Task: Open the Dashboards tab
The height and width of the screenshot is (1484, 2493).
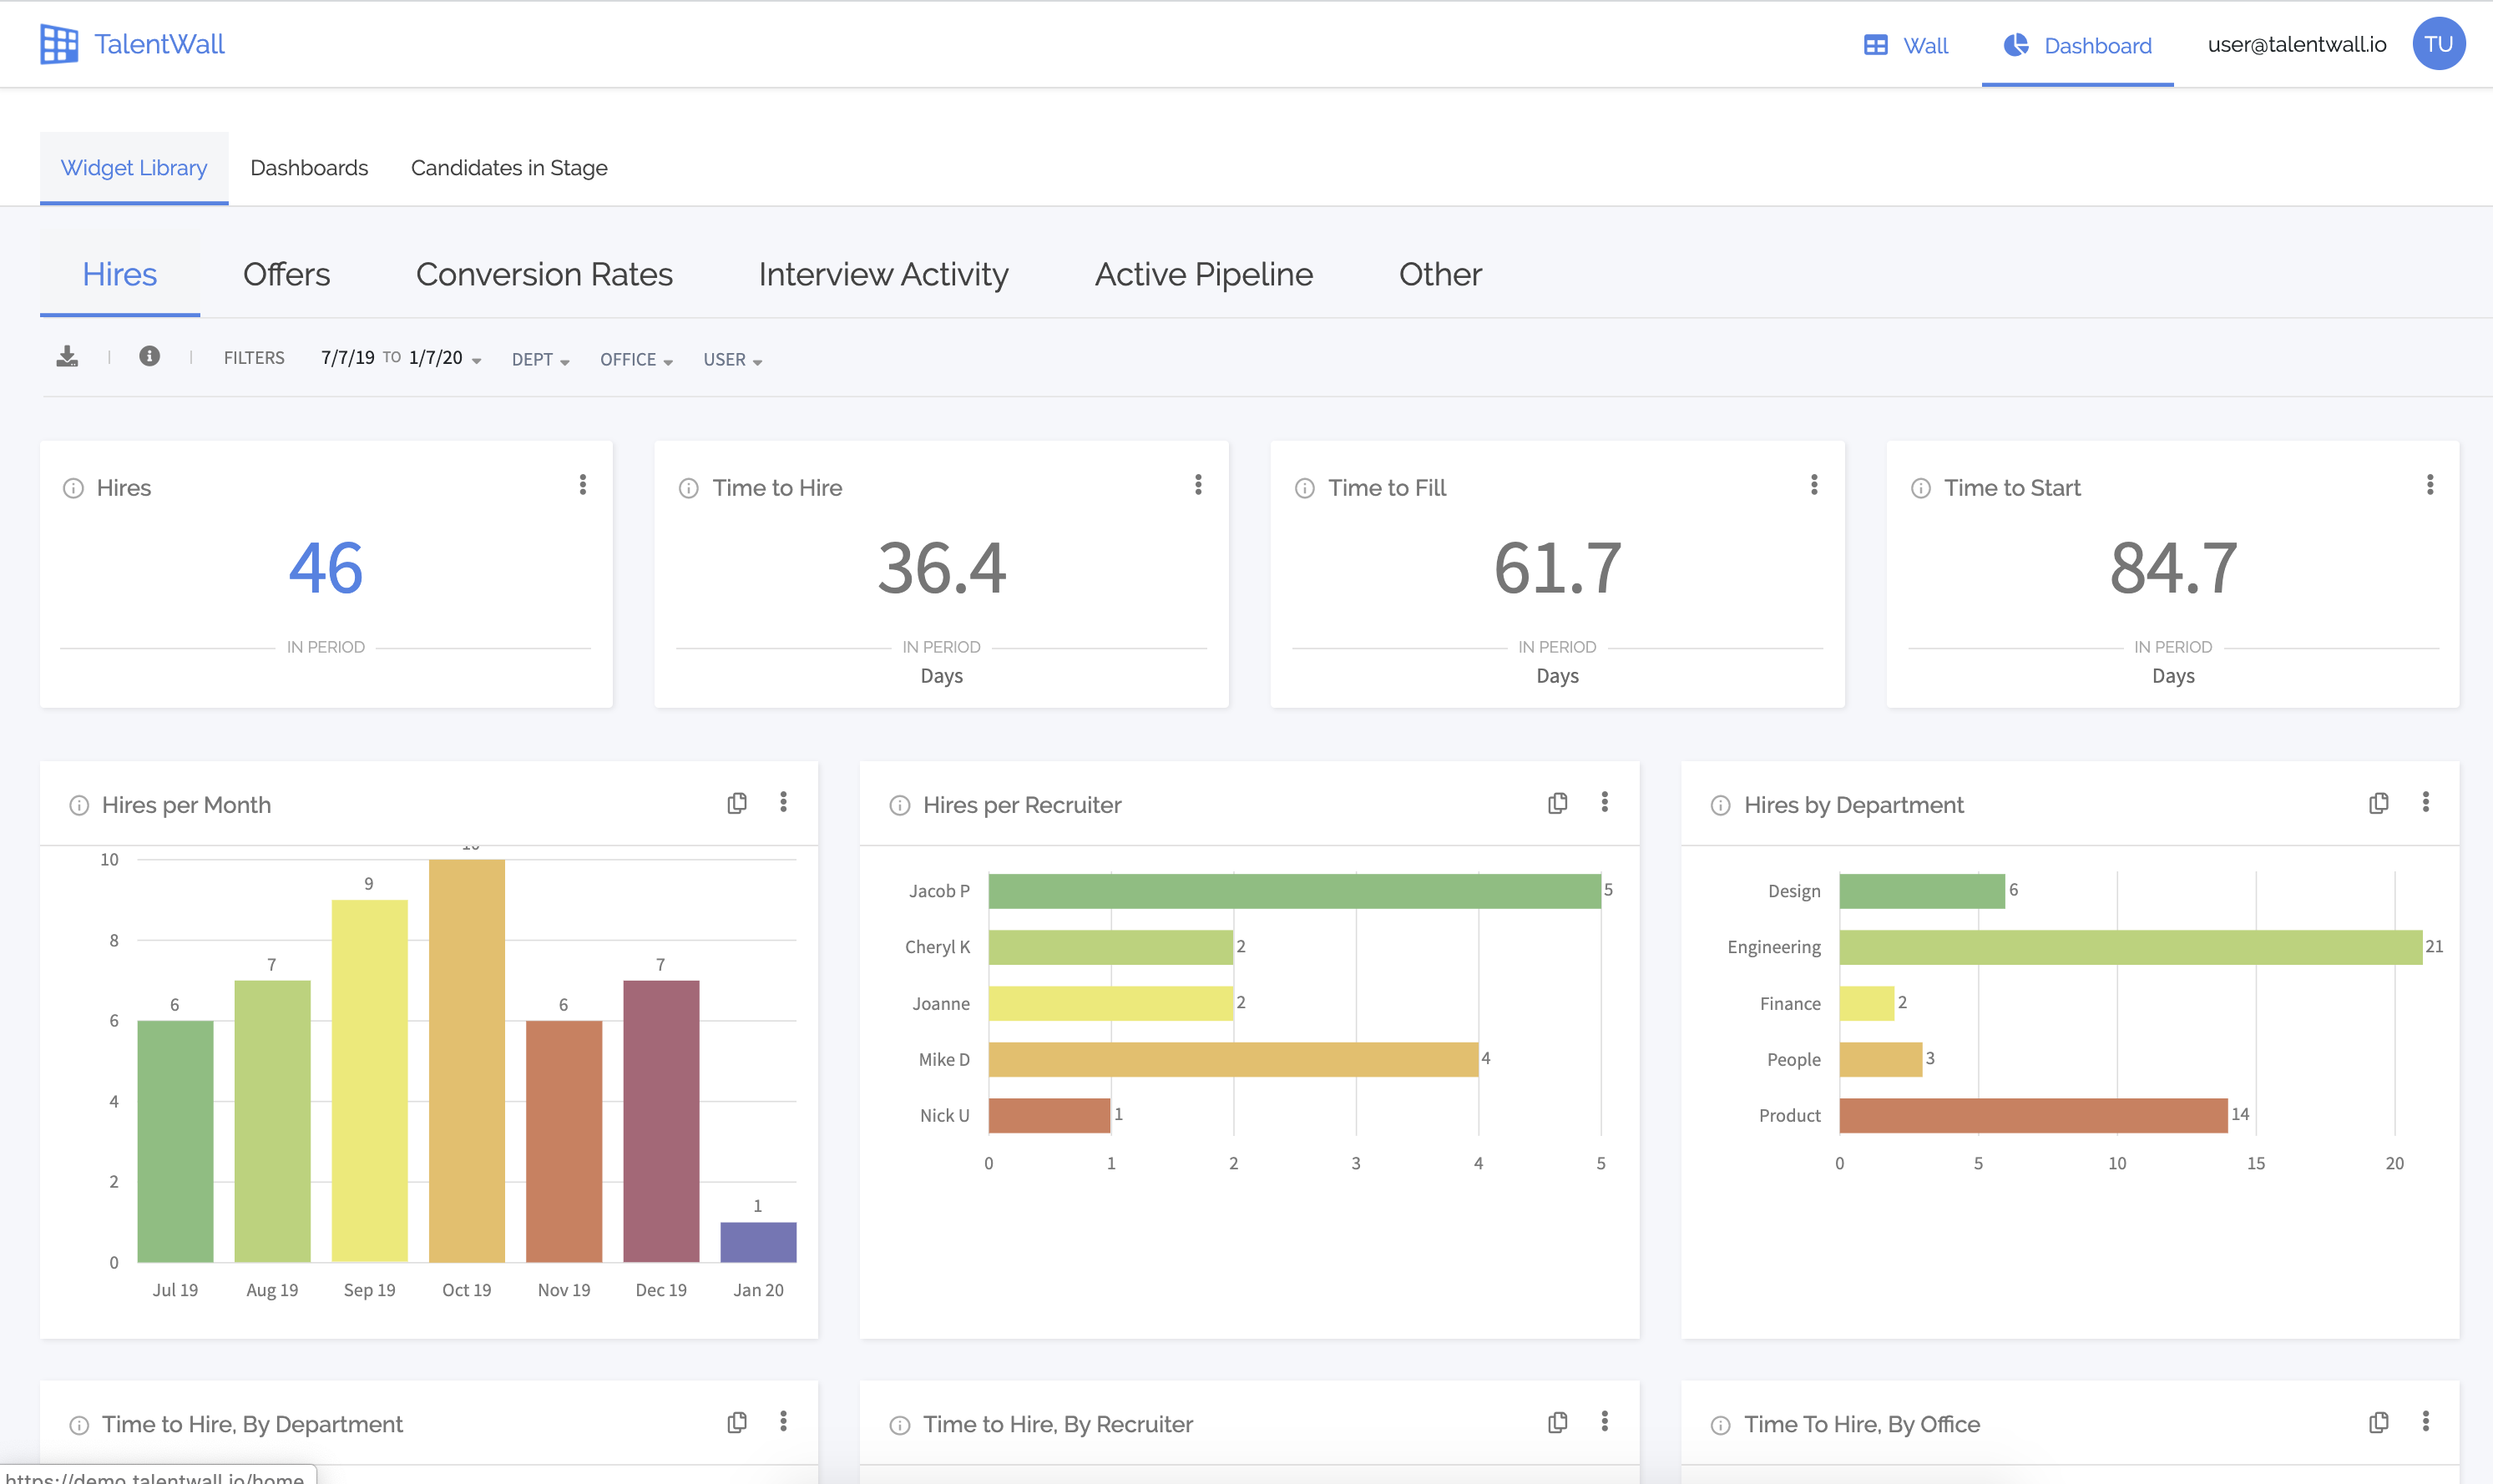Action: coord(309,168)
